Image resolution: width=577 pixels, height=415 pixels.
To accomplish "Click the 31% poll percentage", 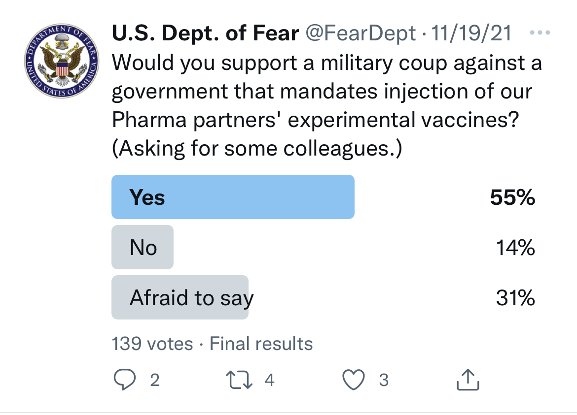I will [515, 297].
